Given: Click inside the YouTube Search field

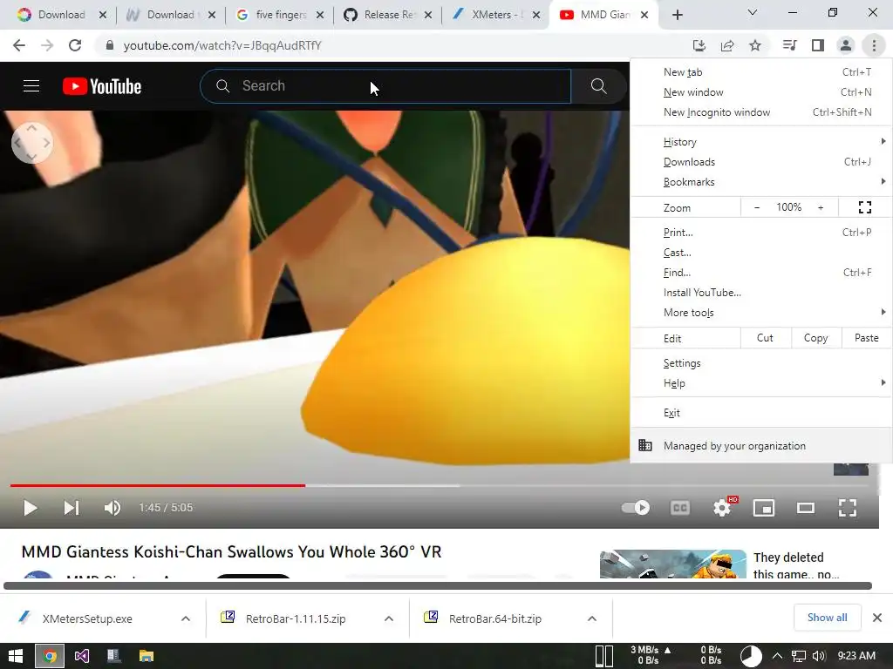Looking at the screenshot, I should pyautogui.click(x=385, y=86).
